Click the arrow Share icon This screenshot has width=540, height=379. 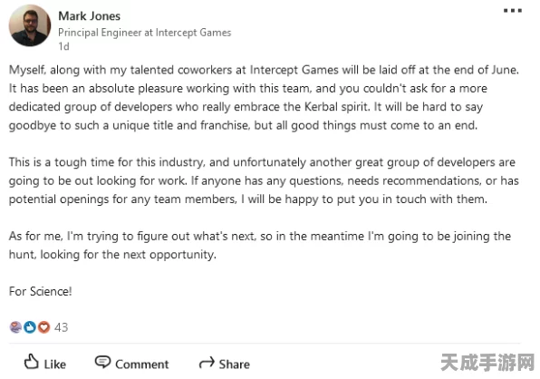tap(207, 363)
